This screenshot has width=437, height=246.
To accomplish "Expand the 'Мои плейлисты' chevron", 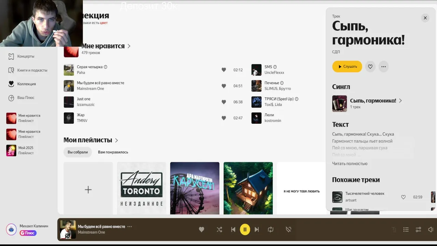I will pyautogui.click(x=116, y=140).
